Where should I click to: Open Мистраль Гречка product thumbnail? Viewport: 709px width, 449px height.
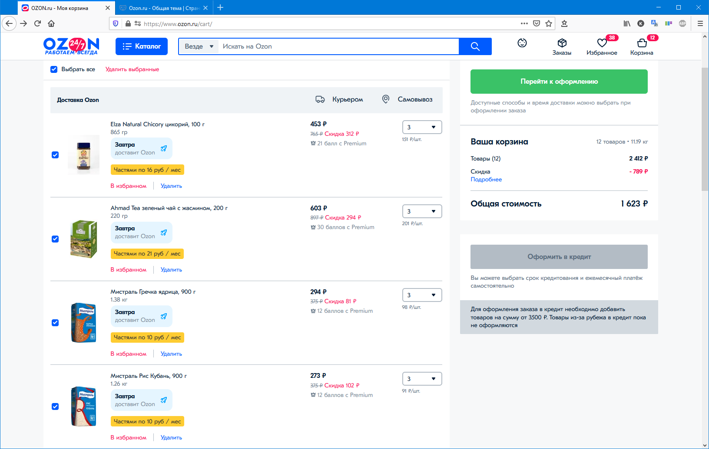point(83,323)
